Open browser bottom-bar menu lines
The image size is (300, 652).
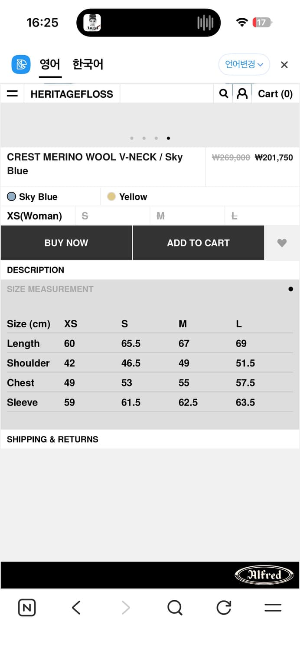(273, 607)
